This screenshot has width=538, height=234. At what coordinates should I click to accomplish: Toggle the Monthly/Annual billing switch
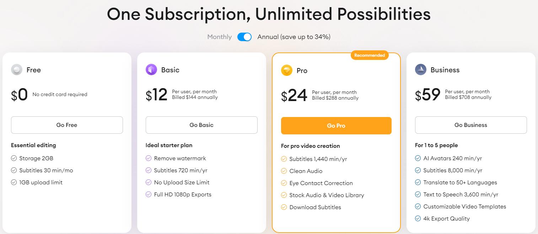[244, 37]
